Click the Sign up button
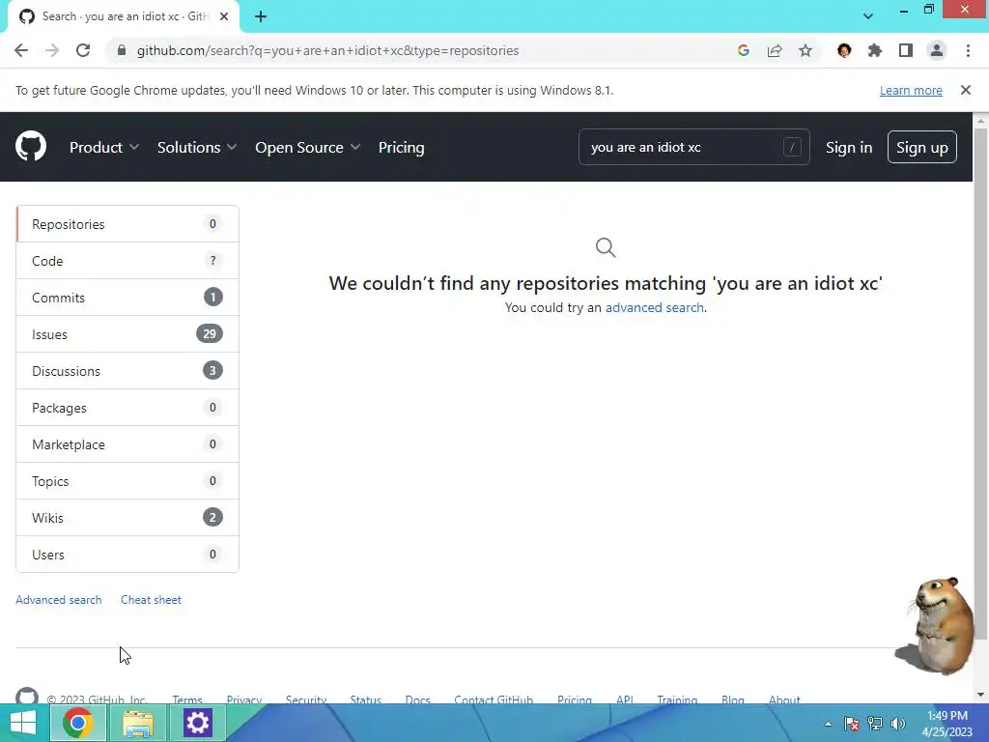The width and height of the screenshot is (989, 742). tap(921, 147)
